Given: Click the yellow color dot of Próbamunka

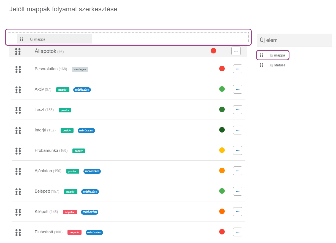Looking at the screenshot, I should (222, 150).
